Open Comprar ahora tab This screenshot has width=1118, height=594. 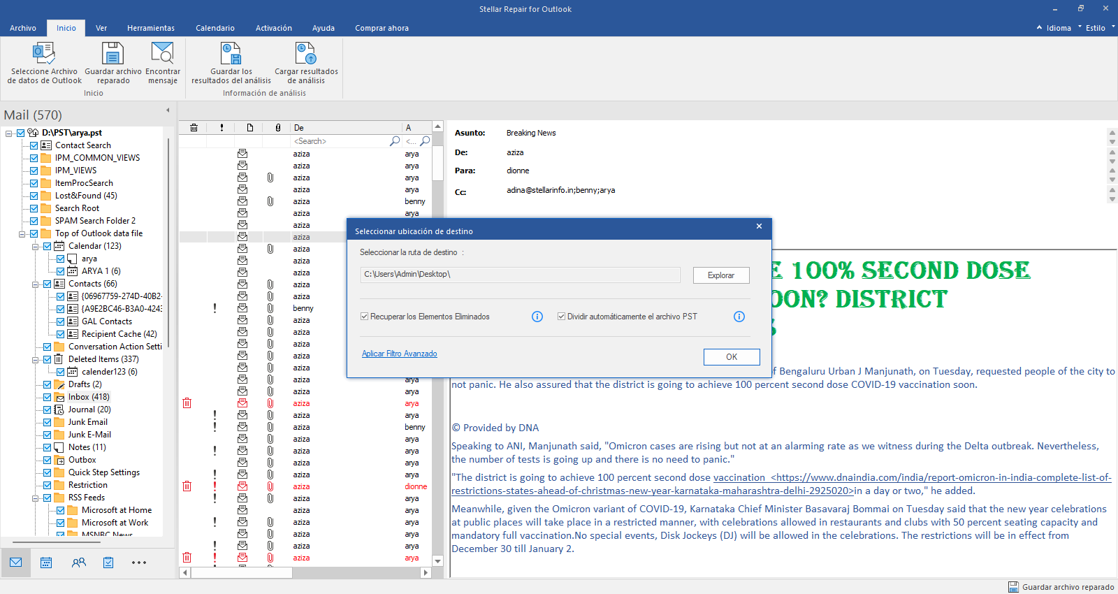382,28
